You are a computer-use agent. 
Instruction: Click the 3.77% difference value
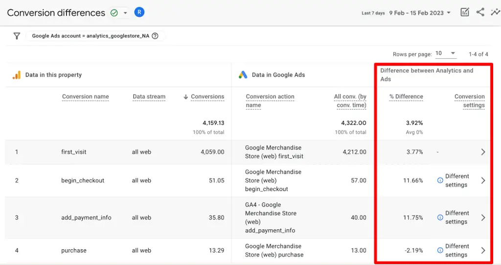pos(414,152)
